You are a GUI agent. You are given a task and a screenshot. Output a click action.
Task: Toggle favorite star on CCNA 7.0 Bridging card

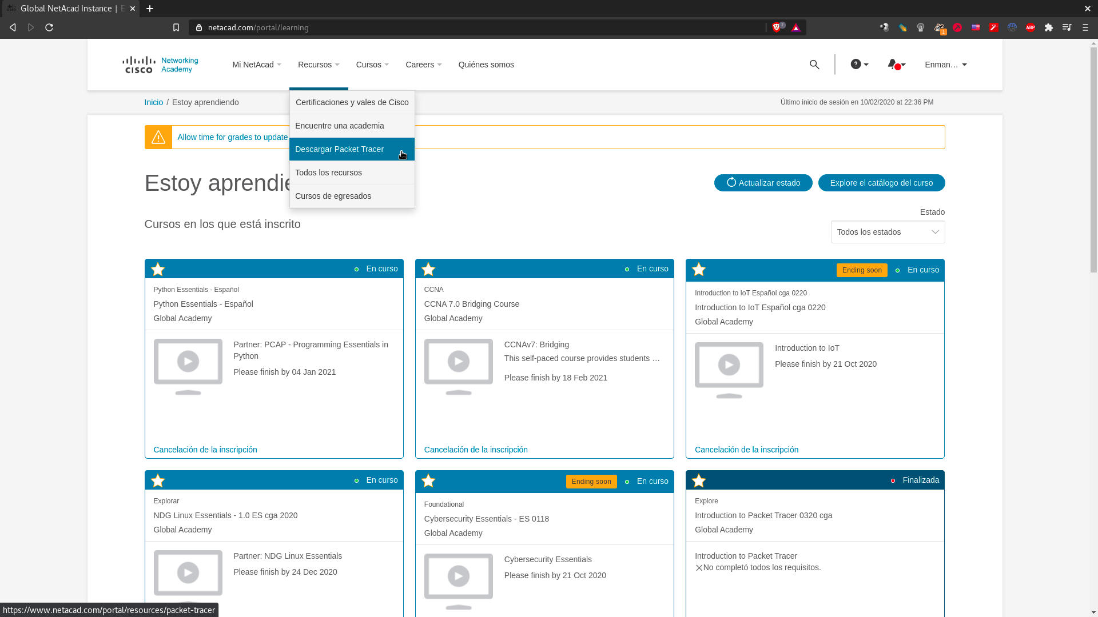pyautogui.click(x=428, y=269)
